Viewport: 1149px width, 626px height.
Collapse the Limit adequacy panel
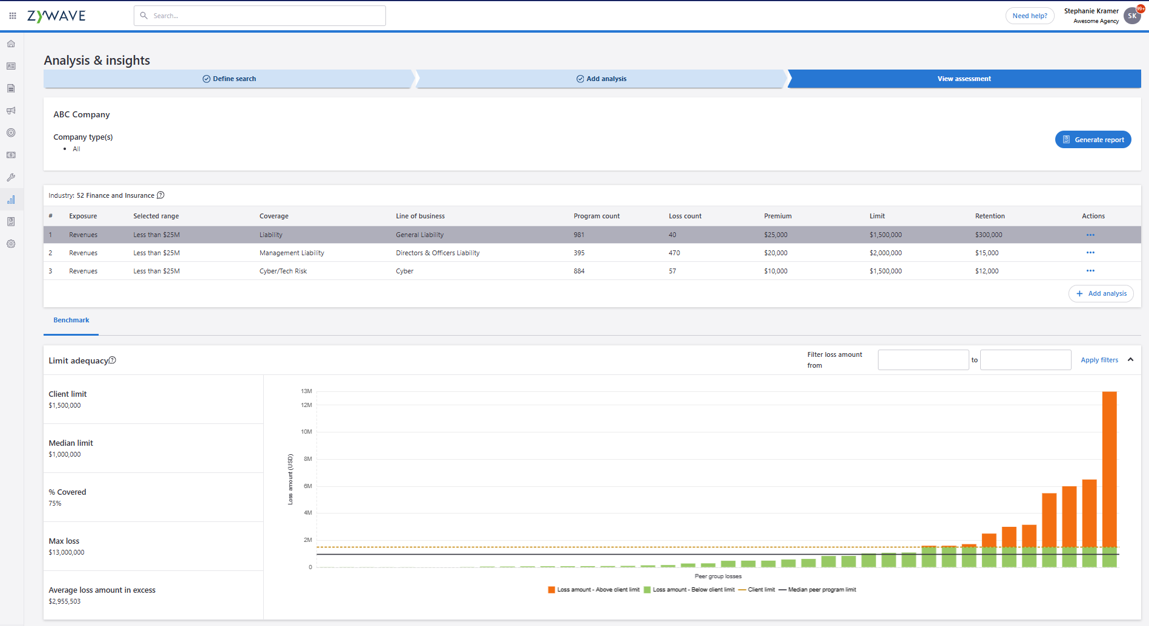1130,360
